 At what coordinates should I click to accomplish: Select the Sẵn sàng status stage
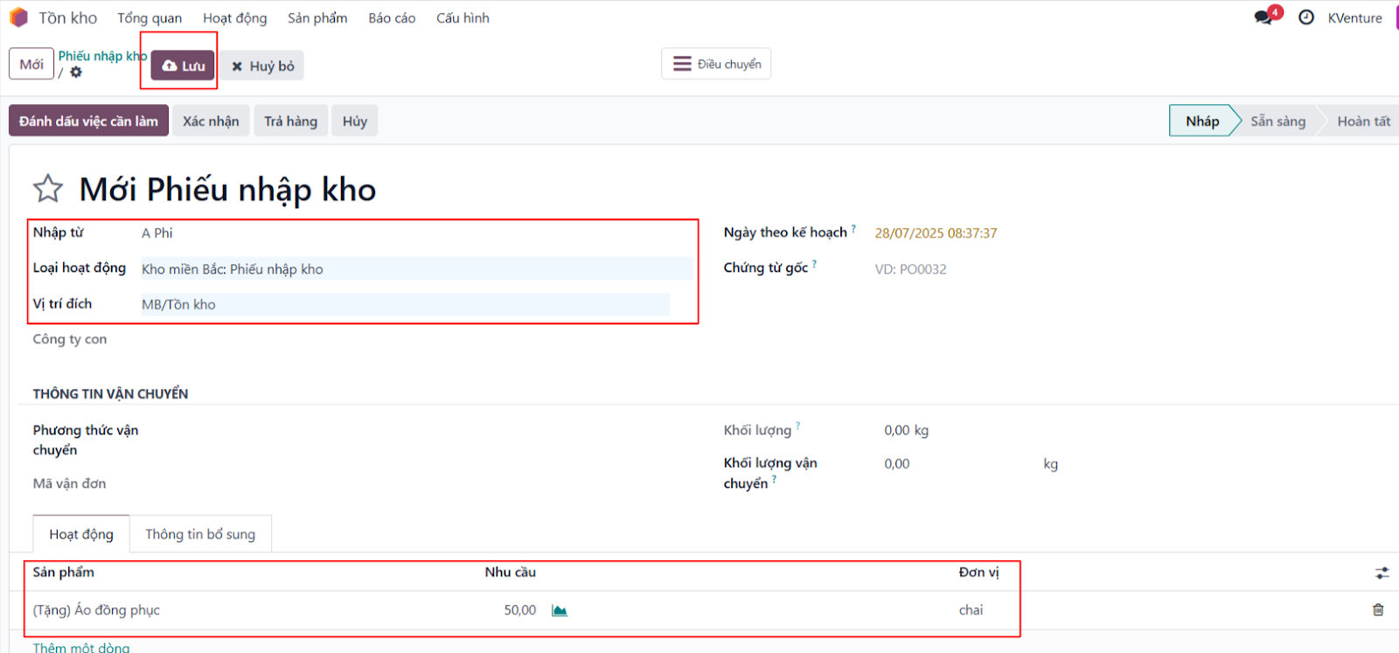pyautogui.click(x=1277, y=121)
